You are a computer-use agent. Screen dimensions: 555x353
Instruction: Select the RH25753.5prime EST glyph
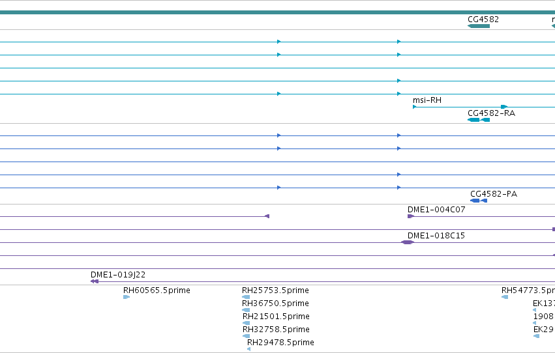point(246,297)
